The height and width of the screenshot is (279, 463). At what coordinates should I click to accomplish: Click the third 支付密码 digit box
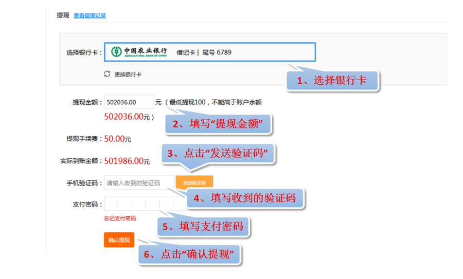tap(139, 204)
